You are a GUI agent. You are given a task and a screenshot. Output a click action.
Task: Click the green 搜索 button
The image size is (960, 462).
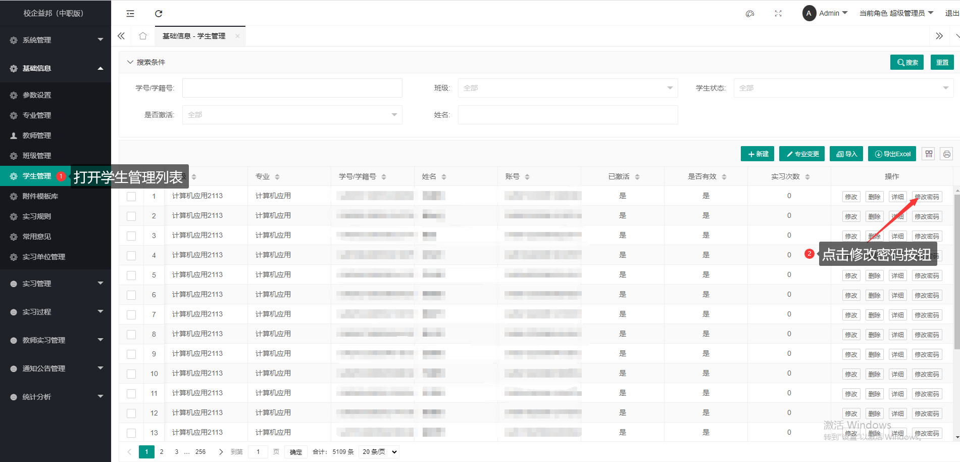click(906, 62)
